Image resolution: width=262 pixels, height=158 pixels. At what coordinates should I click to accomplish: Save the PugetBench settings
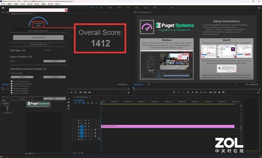coord(54,99)
